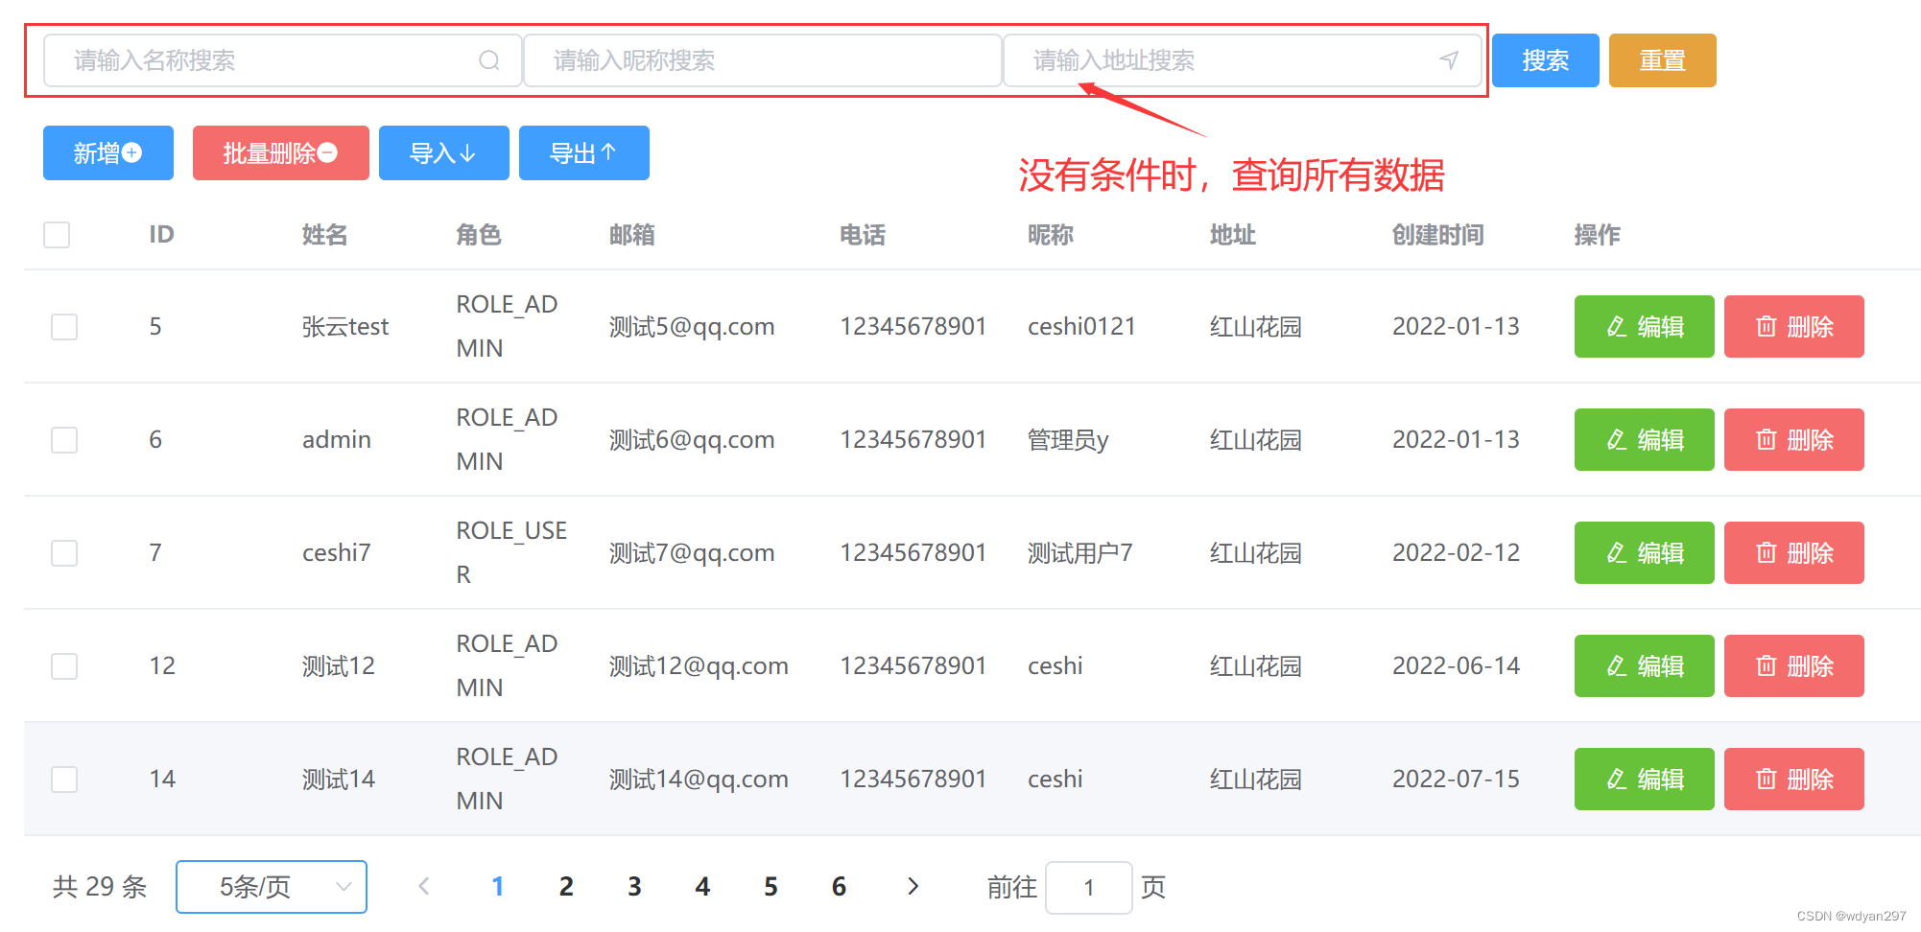1921x932 pixels.
Task: Click the 昵称 column header
Action: point(1051,235)
